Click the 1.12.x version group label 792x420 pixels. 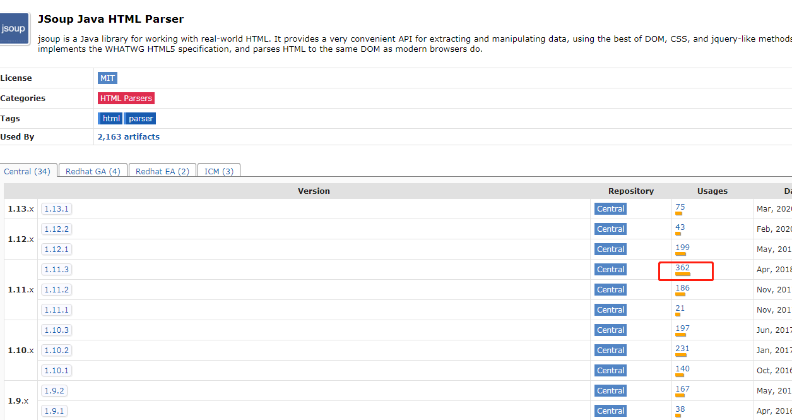click(x=21, y=239)
